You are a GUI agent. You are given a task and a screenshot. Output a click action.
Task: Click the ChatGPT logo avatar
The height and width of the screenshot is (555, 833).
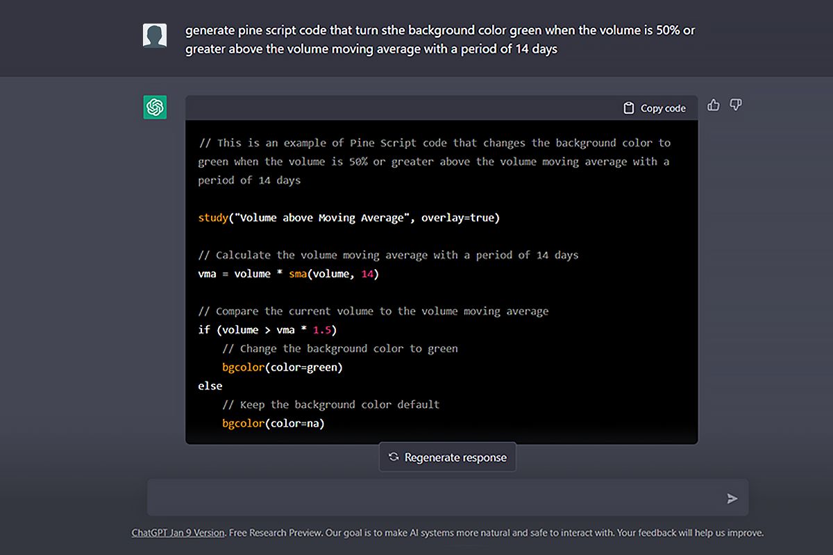pos(155,108)
